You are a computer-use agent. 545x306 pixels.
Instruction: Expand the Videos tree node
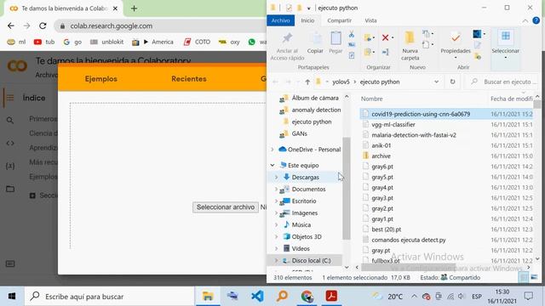276,248
